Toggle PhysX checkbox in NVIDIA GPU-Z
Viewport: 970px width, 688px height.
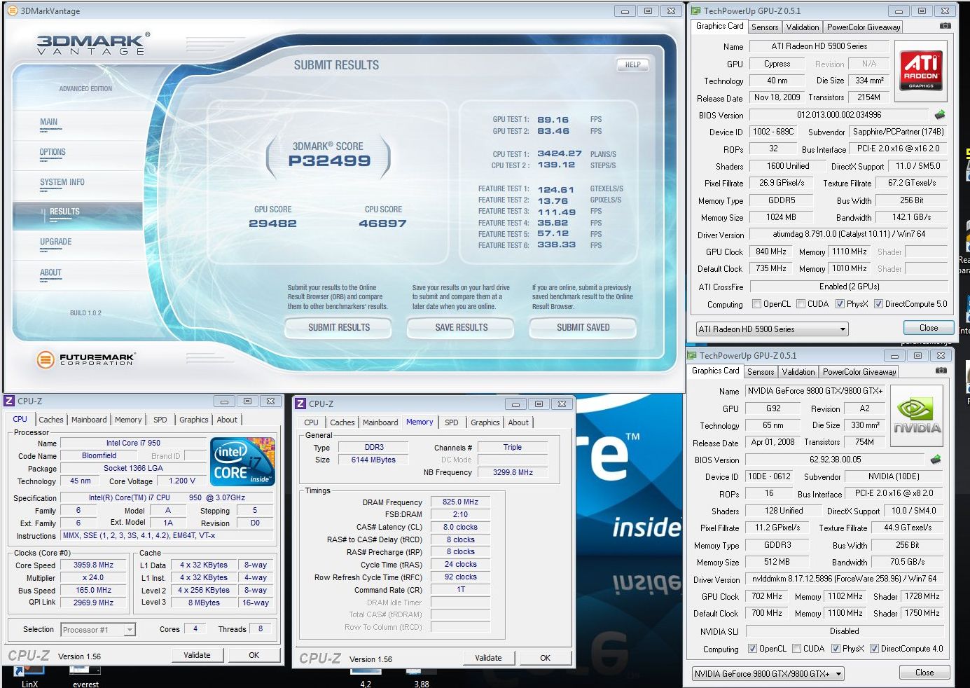pyautogui.click(x=836, y=649)
